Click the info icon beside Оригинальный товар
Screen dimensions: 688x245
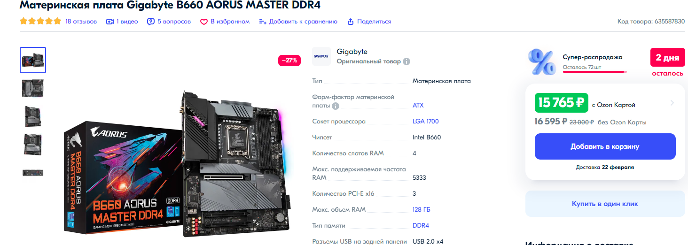click(407, 61)
